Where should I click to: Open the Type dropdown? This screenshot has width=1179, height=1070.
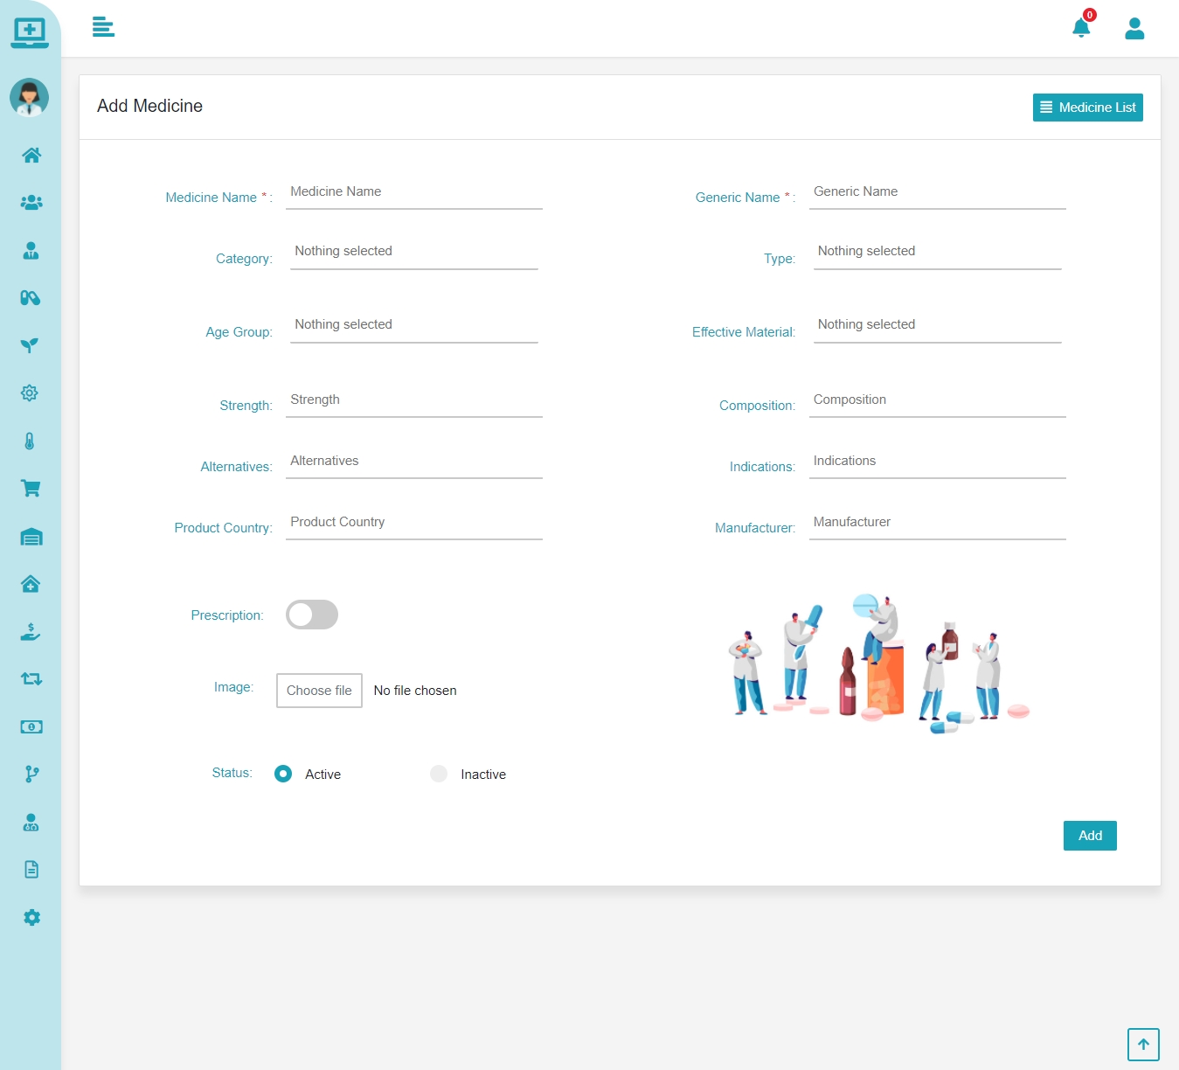click(937, 251)
